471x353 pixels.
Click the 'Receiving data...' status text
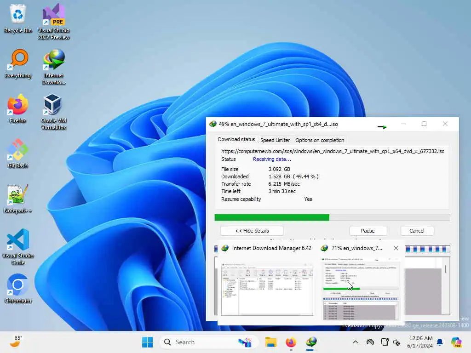click(272, 159)
